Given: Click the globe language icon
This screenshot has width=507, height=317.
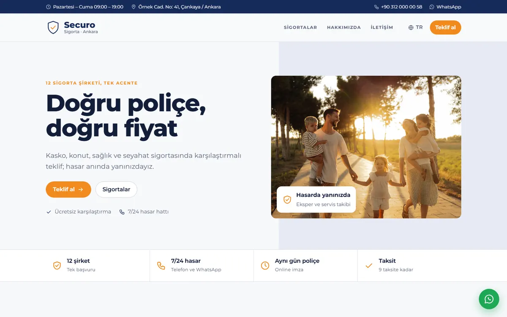Looking at the screenshot, I should pyautogui.click(x=411, y=27).
